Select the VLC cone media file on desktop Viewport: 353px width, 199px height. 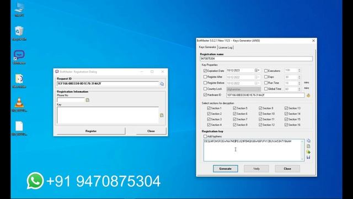coord(19,104)
